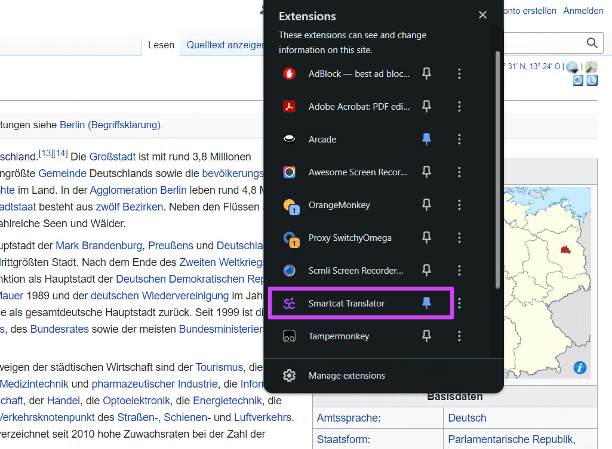This screenshot has height=449, width=612.
Task: Open the Mark Brandenburg link
Action: [x=99, y=246]
